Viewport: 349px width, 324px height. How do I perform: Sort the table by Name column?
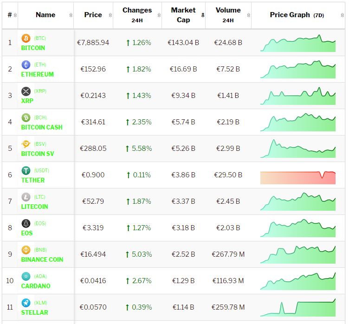(45, 15)
